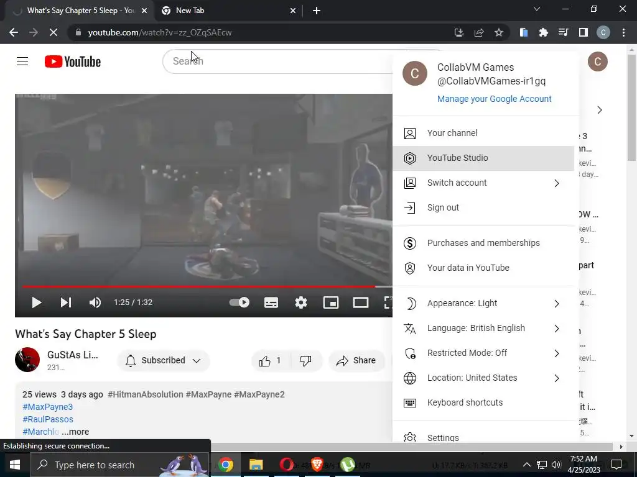Open the player settings gear
This screenshot has width=637, height=477.
click(x=301, y=302)
